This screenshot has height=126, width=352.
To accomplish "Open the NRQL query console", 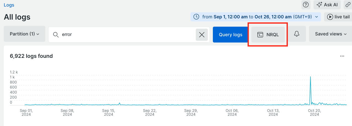I will click(x=268, y=35).
